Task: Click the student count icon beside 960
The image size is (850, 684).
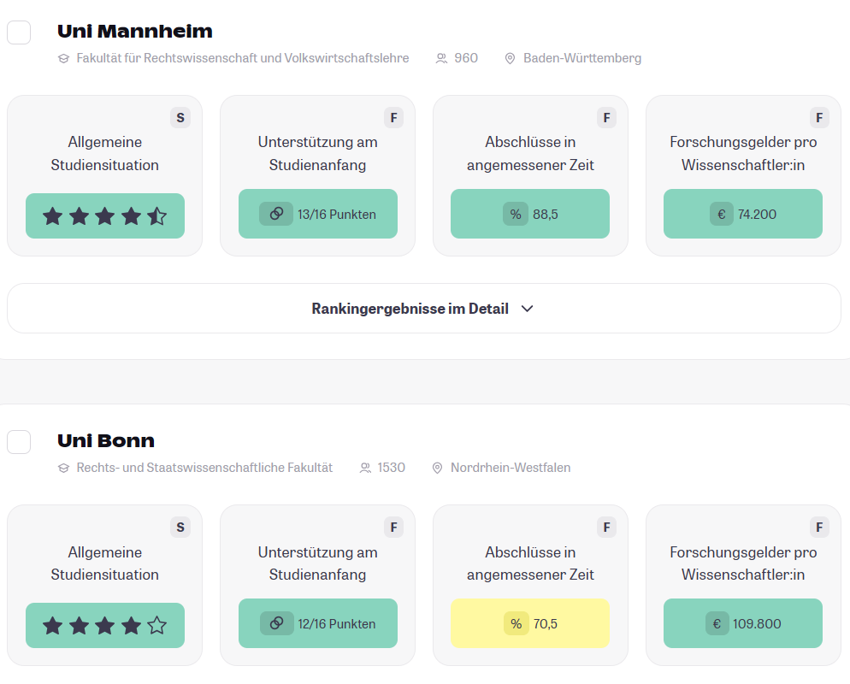Action: click(441, 59)
